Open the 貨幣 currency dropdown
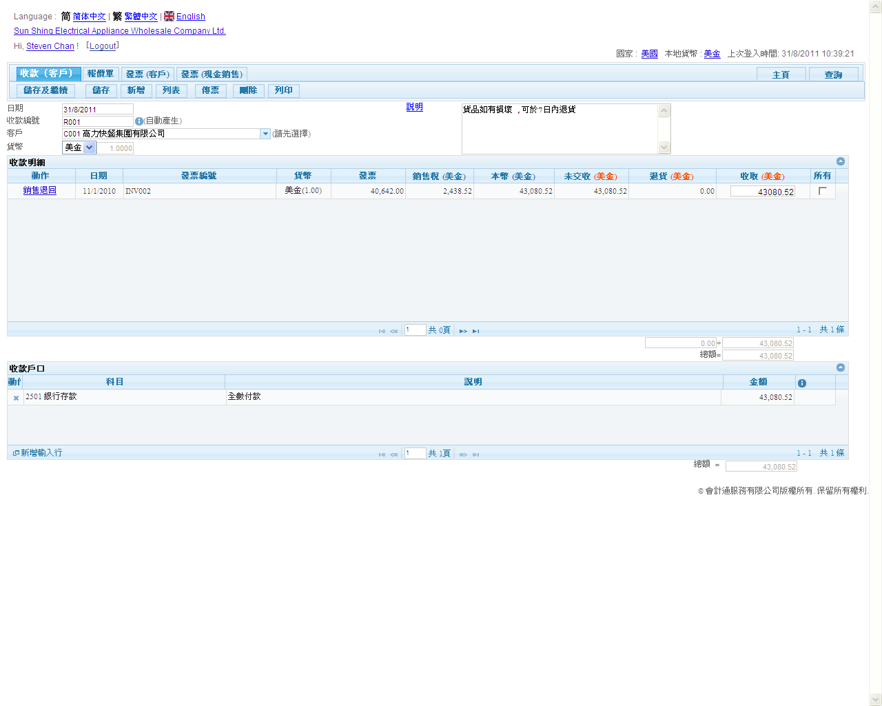 [x=89, y=148]
